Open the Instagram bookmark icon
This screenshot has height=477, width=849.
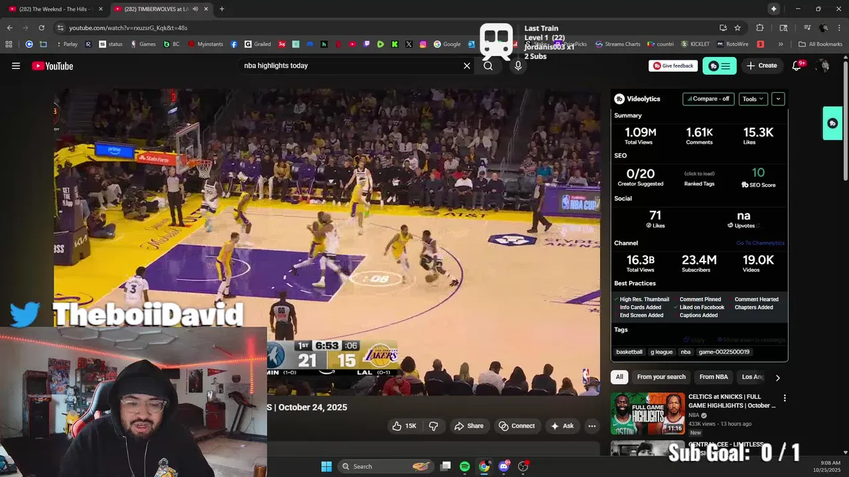423,44
